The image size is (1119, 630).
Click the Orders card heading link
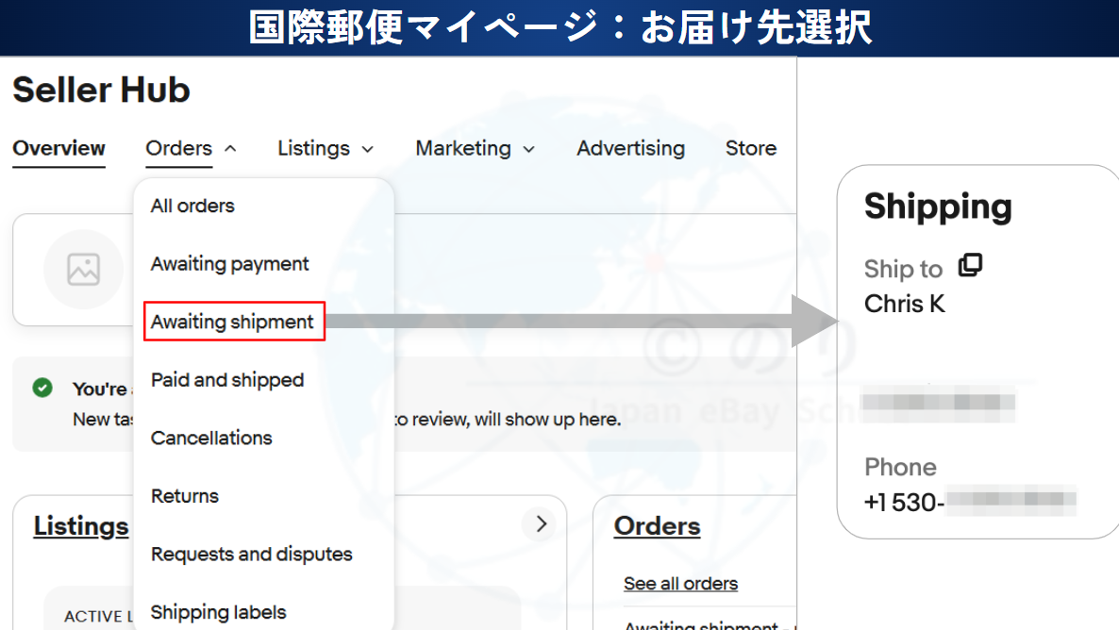pyautogui.click(x=657, y=526)
